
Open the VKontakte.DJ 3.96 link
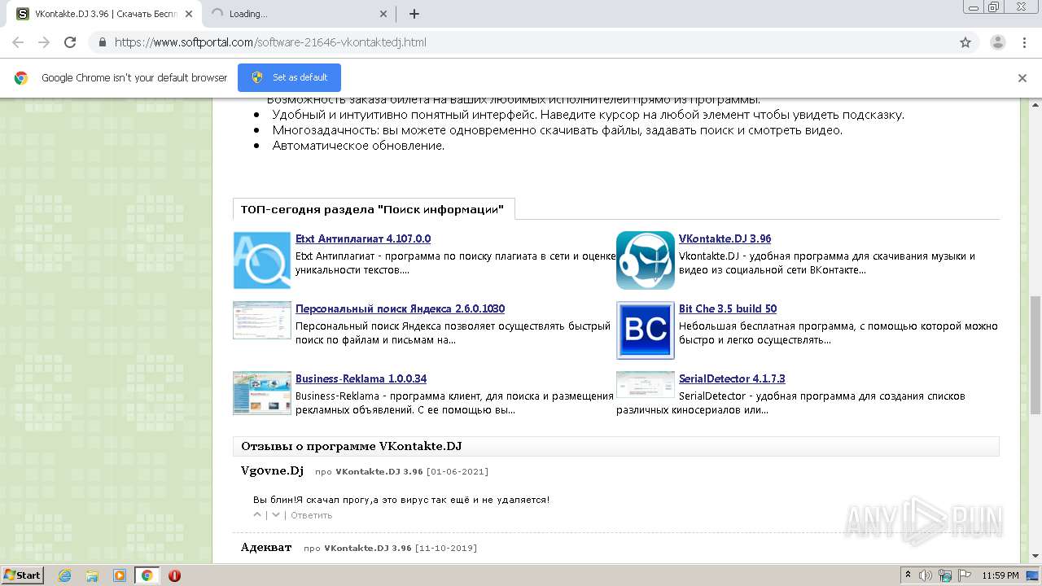[x=725, y=239]
